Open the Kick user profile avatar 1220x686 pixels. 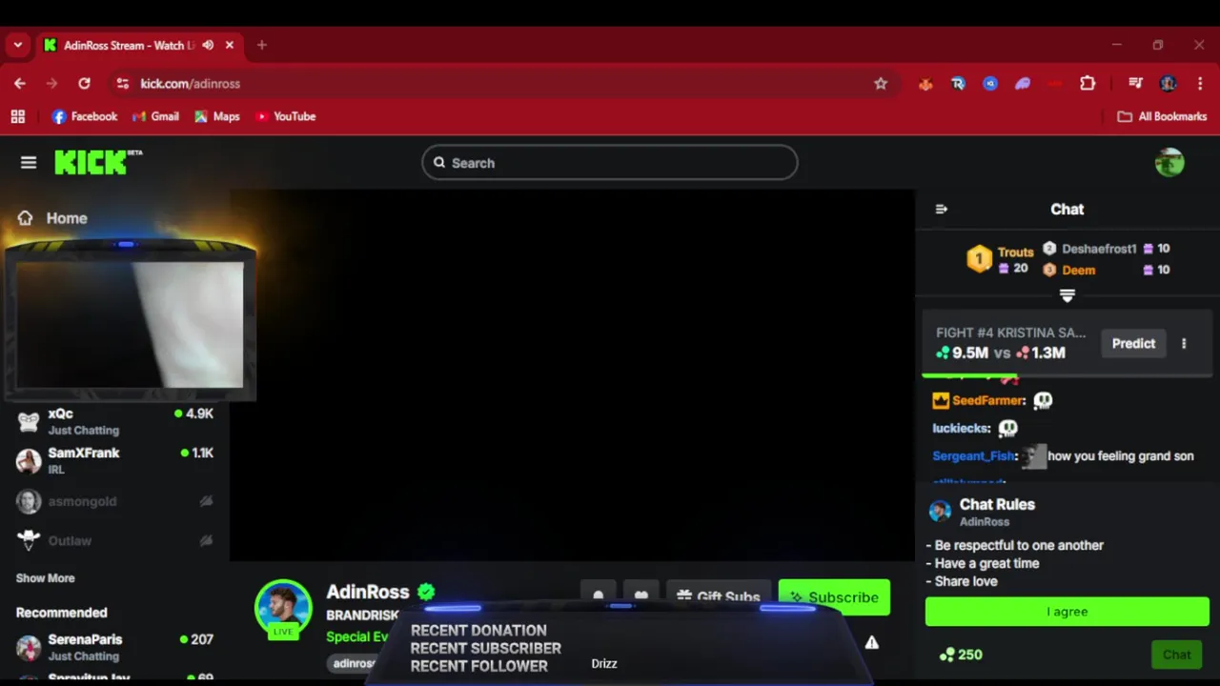(1169, 163)
